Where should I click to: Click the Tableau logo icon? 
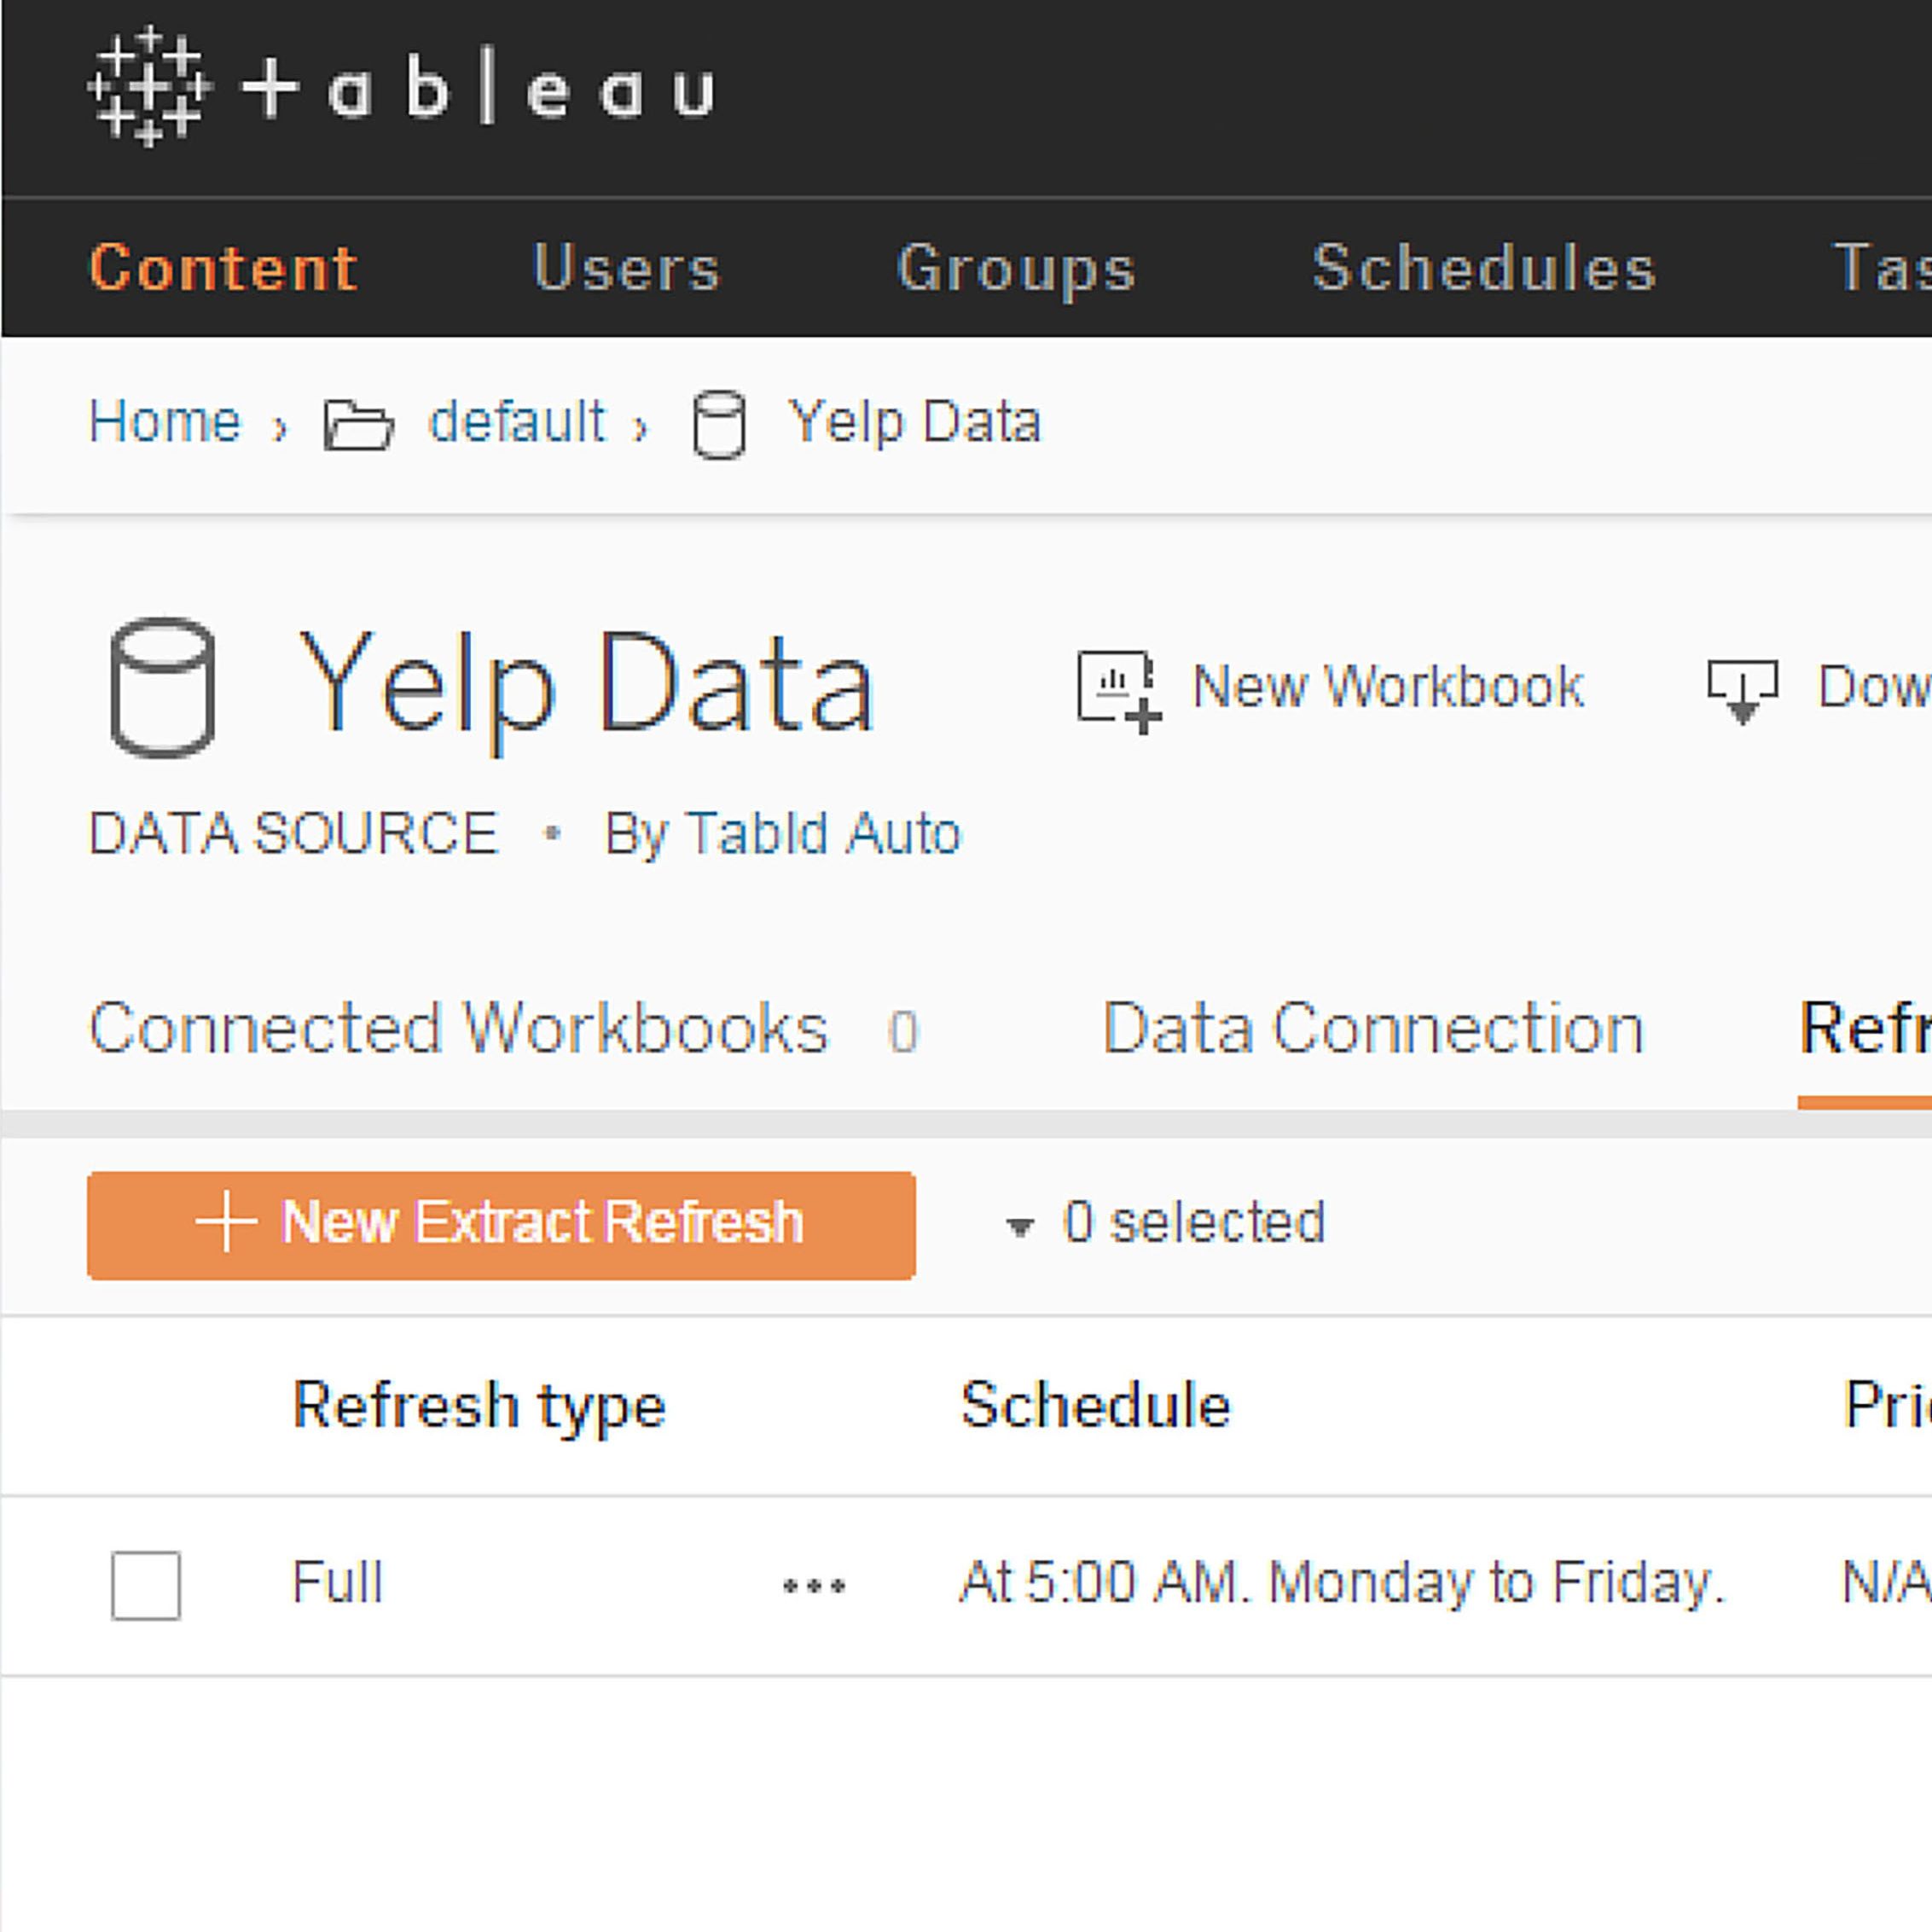point(148,88)
